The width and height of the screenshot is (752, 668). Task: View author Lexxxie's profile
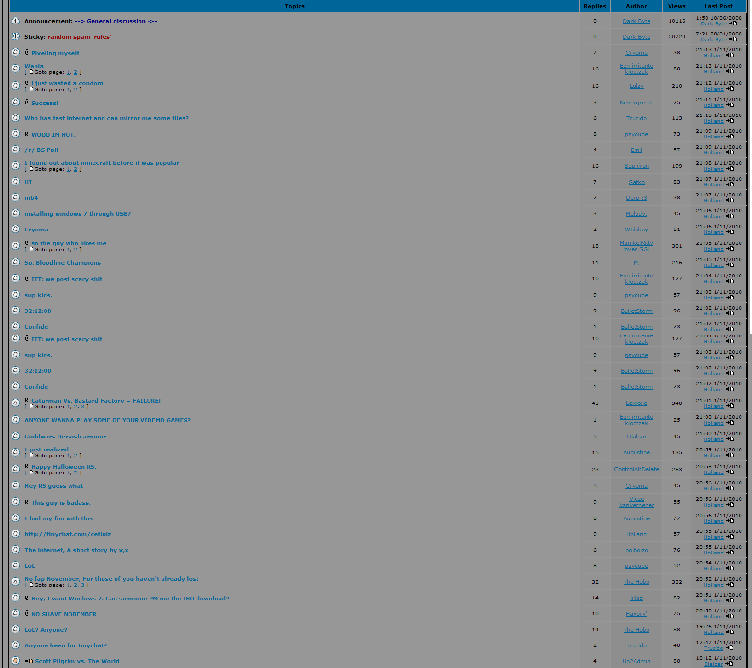(x=636, y=403)
